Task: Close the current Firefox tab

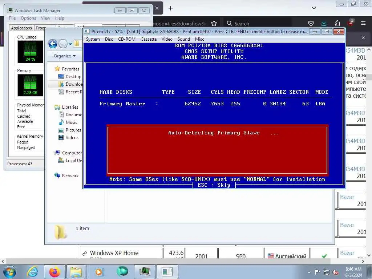Action: (x=157, y=8)
